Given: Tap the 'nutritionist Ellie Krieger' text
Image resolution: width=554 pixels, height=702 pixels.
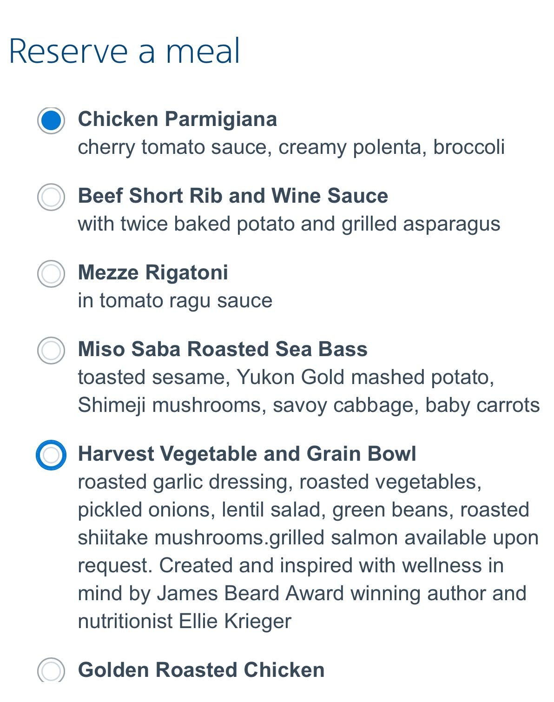Looking at the screenshot, I should tap(184, 622).
